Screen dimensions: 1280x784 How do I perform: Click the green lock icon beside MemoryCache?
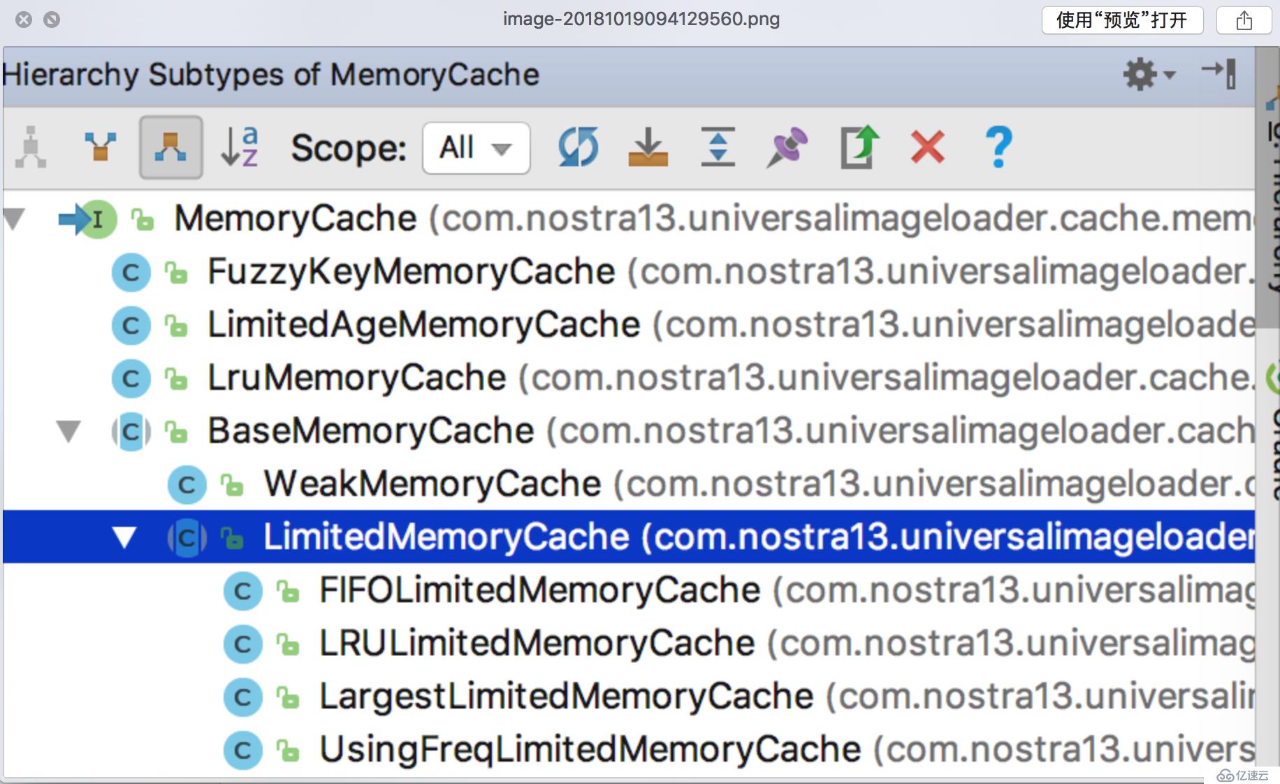(x=143, y=219)
